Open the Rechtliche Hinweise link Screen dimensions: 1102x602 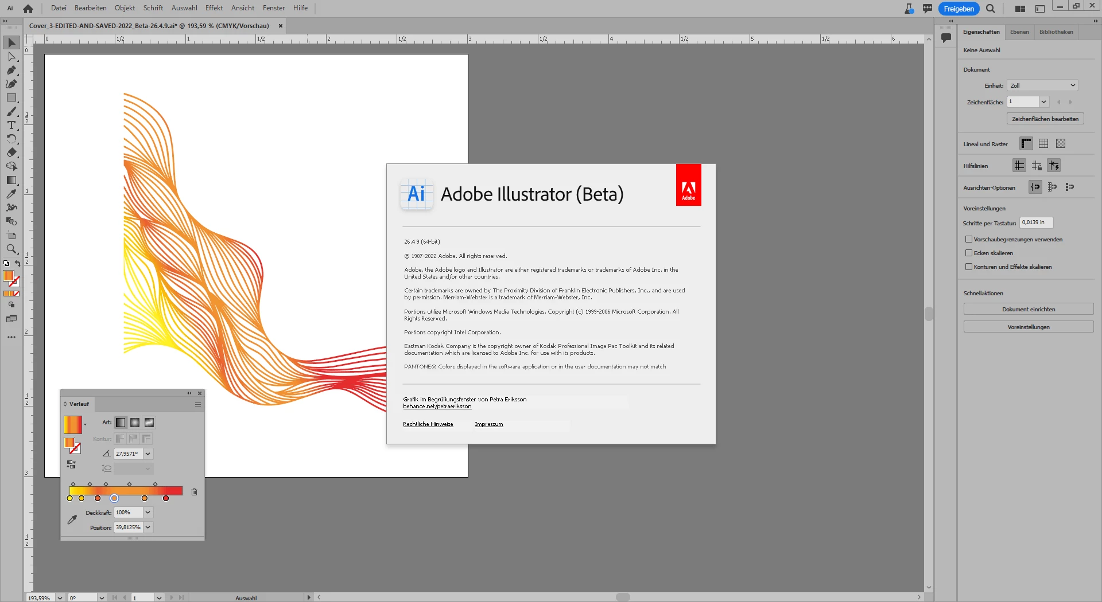pos(428,424)
